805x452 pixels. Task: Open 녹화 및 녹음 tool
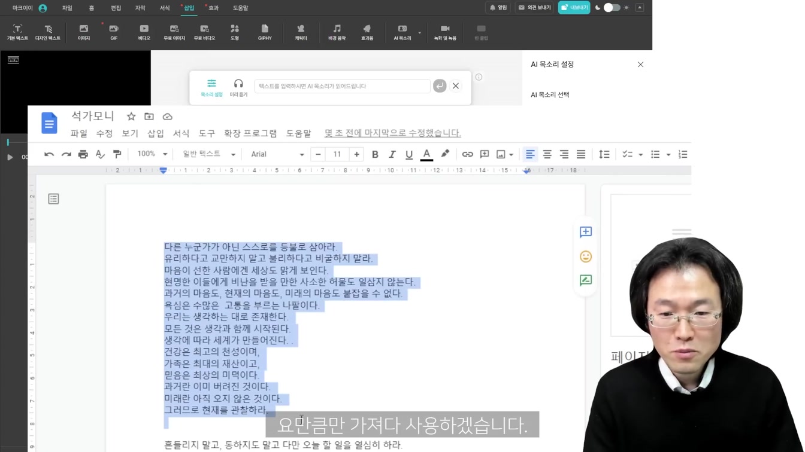tap(445, 32)
